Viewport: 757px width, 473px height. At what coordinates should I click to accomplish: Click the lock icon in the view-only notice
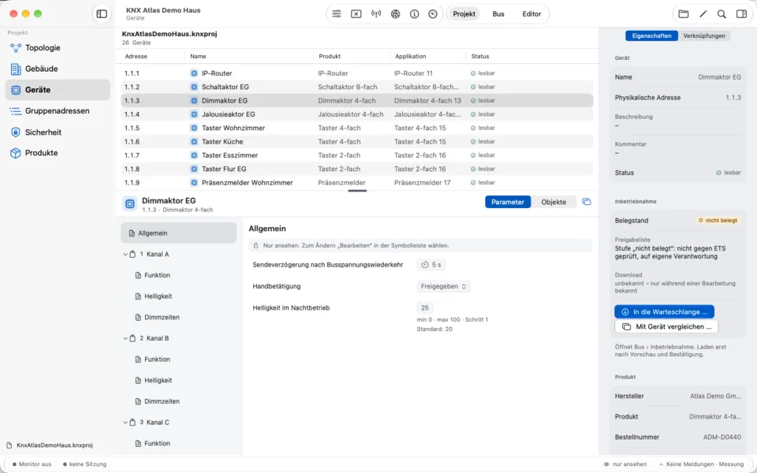(256, 245)
